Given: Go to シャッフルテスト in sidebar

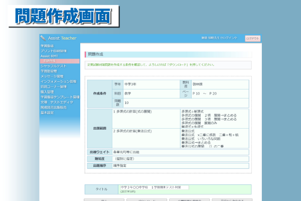Looking at the screenshot, I should pyautogui.click(x=53, y=66).
